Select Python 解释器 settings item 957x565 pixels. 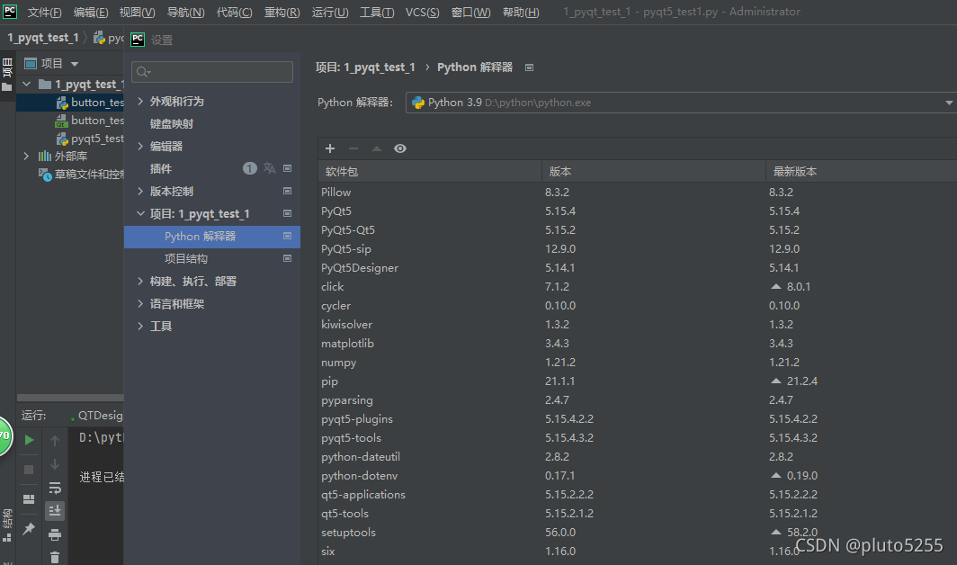tap(211, 237)
